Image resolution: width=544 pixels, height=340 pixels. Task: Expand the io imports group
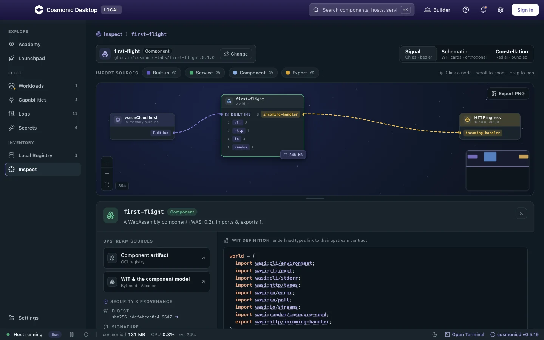pyautogui.click(x=229, y=139)
